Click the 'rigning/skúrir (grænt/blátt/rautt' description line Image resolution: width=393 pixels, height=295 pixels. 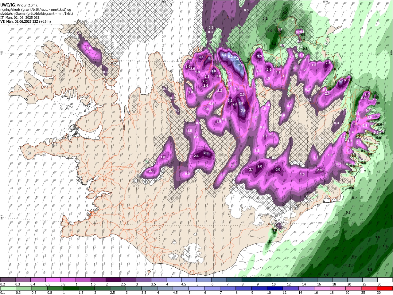coord(36,10)
